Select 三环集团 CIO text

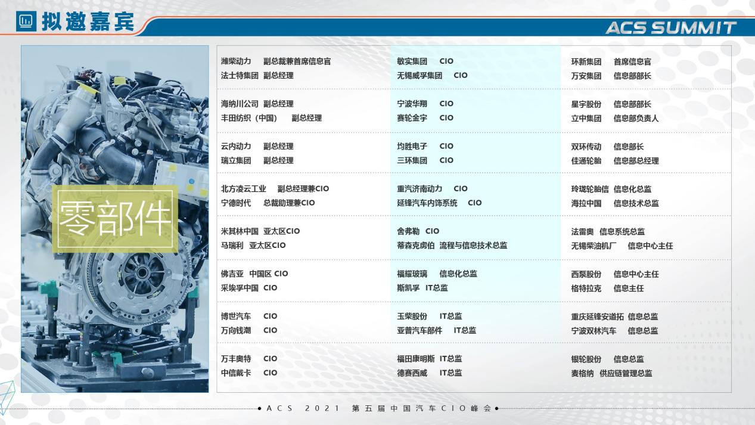(x=425, y=160)
